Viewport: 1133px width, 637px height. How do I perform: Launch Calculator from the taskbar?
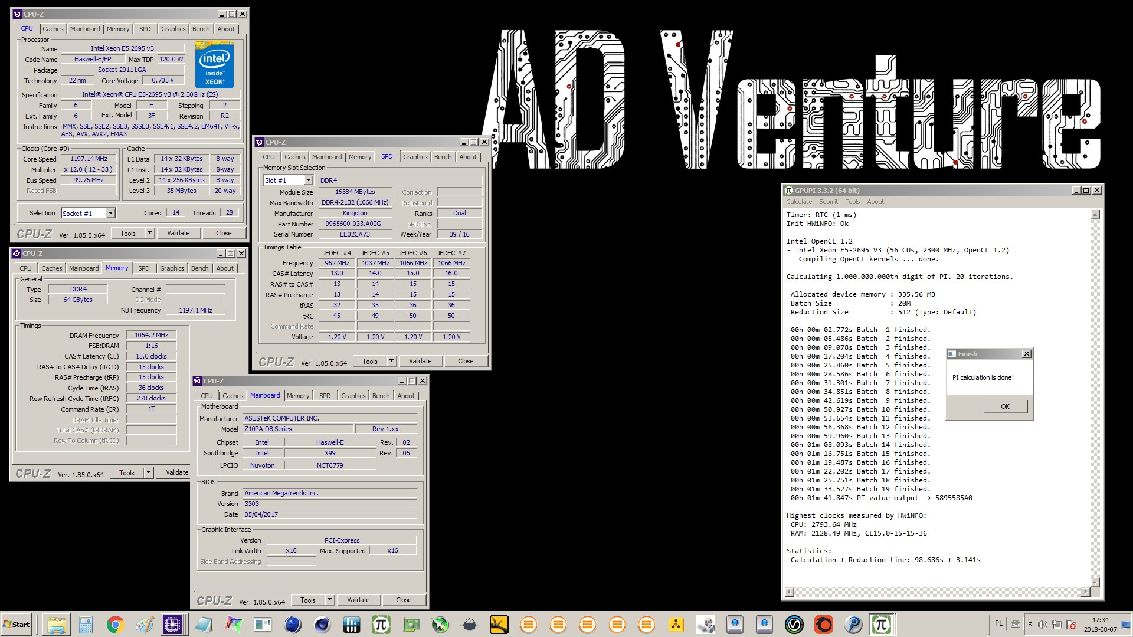pyautogui.click(x=86, y=624)
